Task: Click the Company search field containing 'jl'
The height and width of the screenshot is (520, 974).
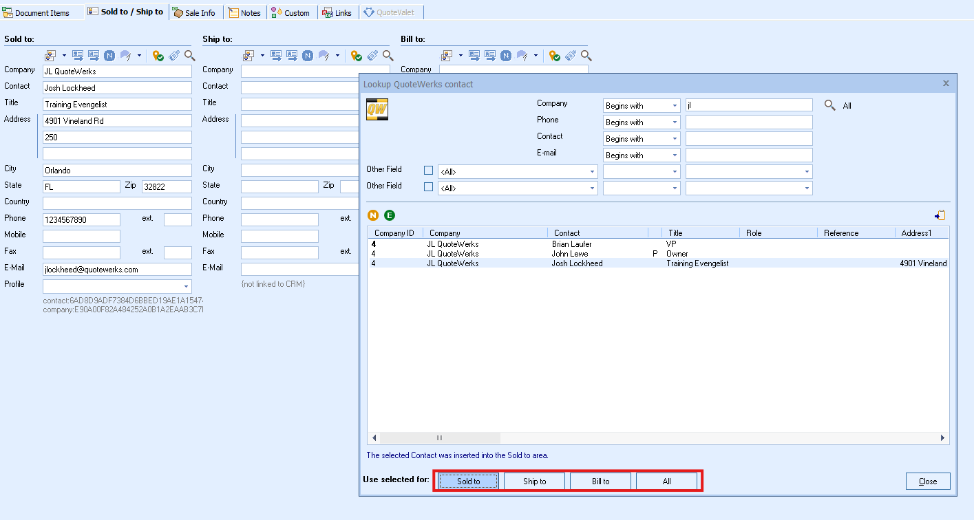Action: pos(749,105)
